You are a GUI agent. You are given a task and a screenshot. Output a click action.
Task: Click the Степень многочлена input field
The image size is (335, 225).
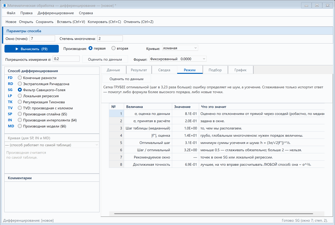[x=110, y=38]
